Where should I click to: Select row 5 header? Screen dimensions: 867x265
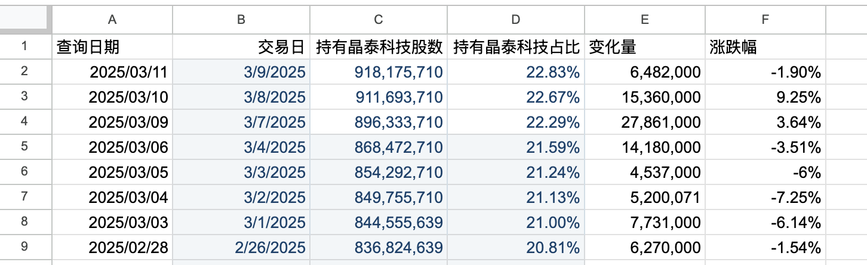(26, 147)
